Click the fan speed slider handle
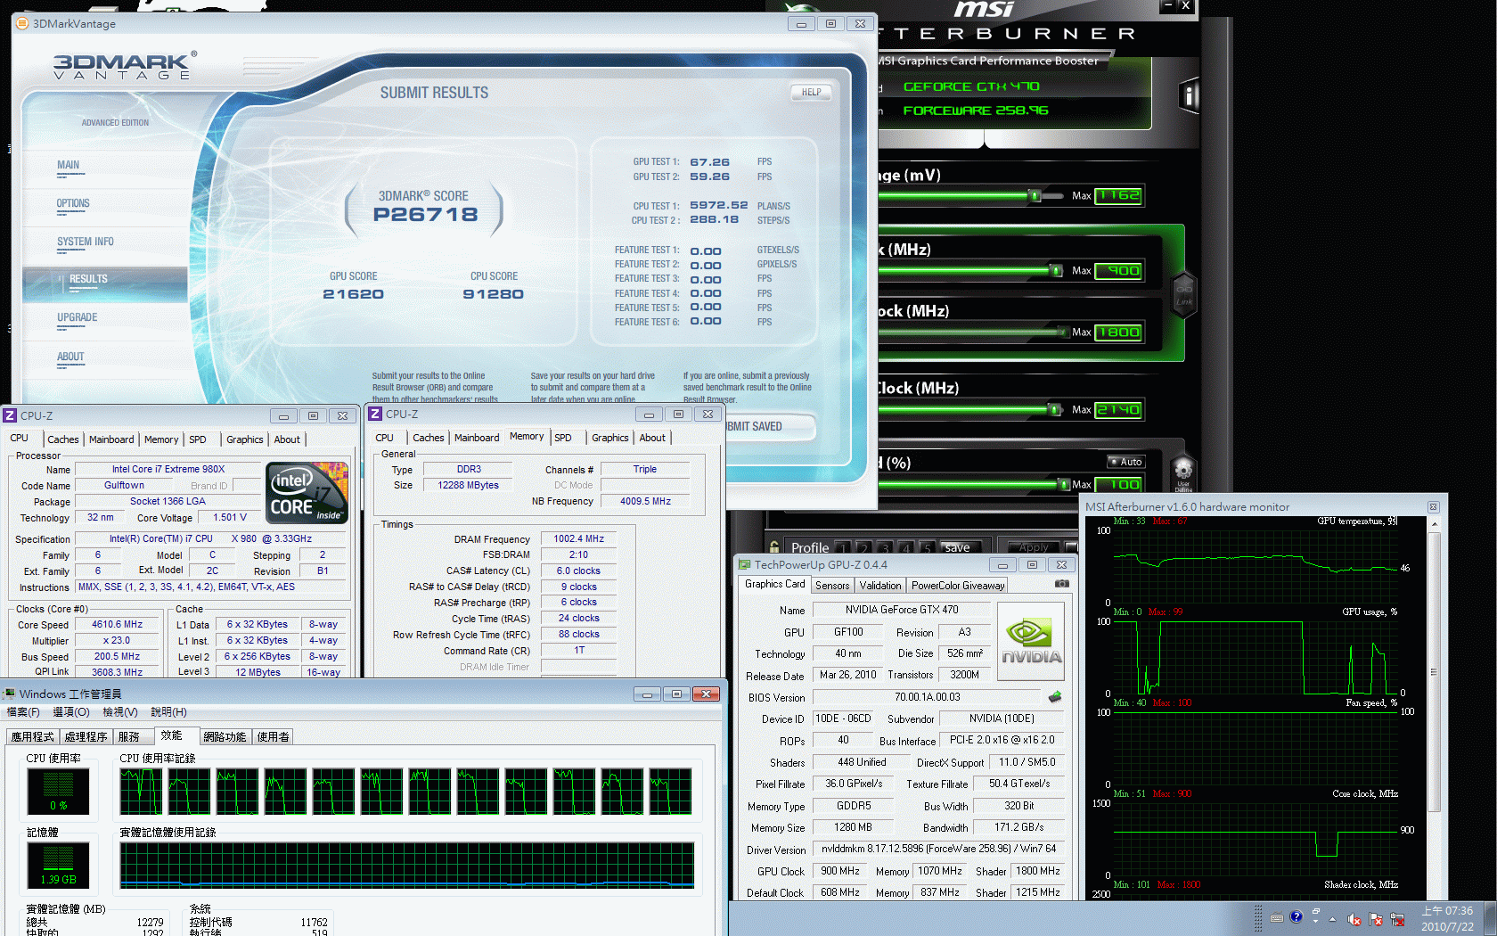1497x936 pixels. (x=1064, y=484)
